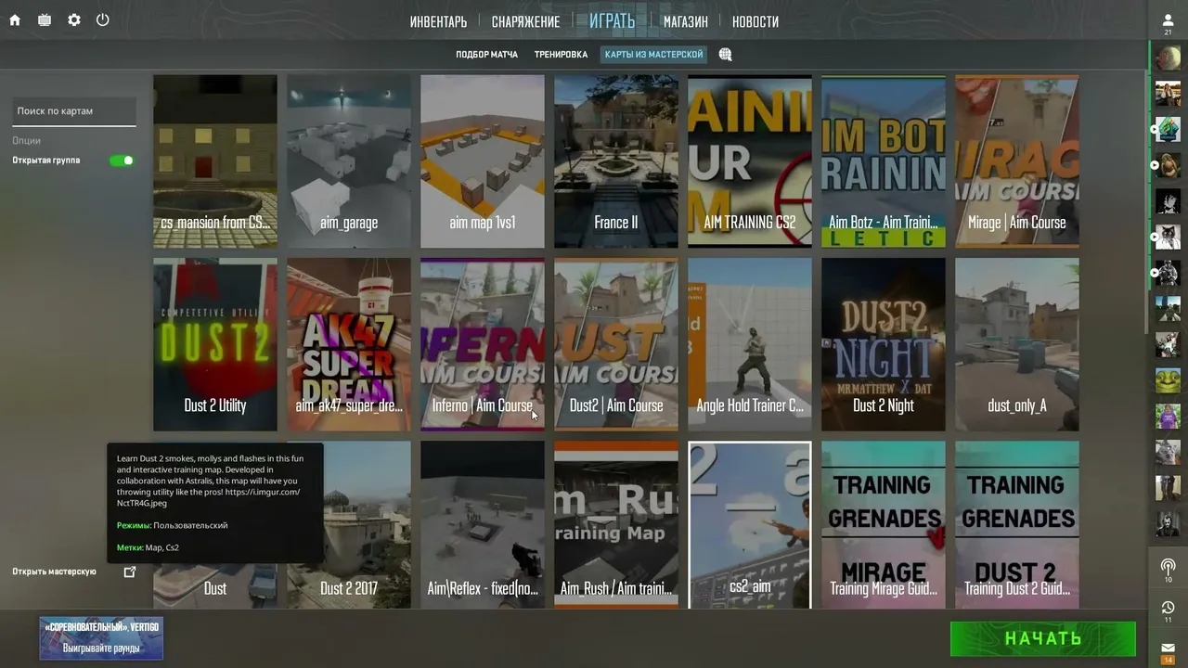Screen dimensions: 1188x668
Task: Pick the Aim_Rush training map
Action: (616, 525)
